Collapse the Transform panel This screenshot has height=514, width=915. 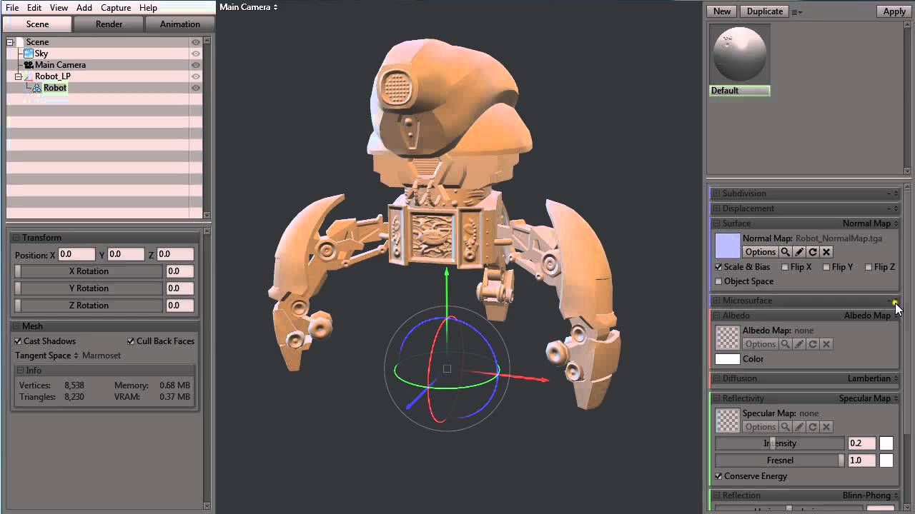click(x=16, y=238)
